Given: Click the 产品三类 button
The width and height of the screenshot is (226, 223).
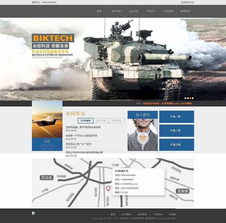Looking at the screenshot, I should pyautogui.click(x=177, y=145).
